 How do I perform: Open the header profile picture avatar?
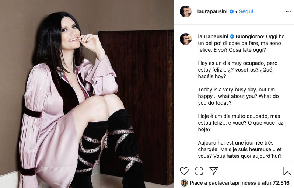pyautogui.click(x=186, y=11)
